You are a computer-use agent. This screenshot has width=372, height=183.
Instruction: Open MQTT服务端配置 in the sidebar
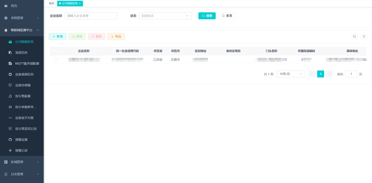click(22, 63)
